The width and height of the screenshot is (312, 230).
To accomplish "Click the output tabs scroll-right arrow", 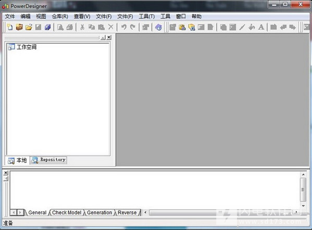I will click(20, 212).
